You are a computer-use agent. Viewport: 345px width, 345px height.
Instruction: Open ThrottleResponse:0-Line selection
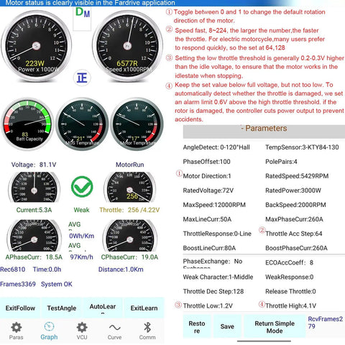coord(217,234)
